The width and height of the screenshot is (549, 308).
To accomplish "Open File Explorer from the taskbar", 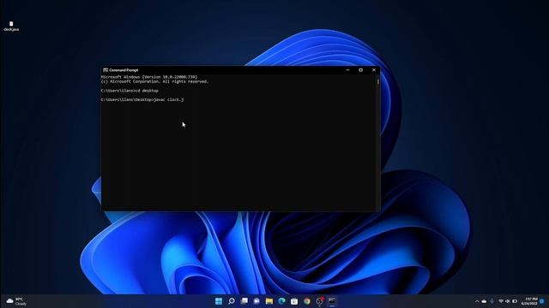I will 268,301.
